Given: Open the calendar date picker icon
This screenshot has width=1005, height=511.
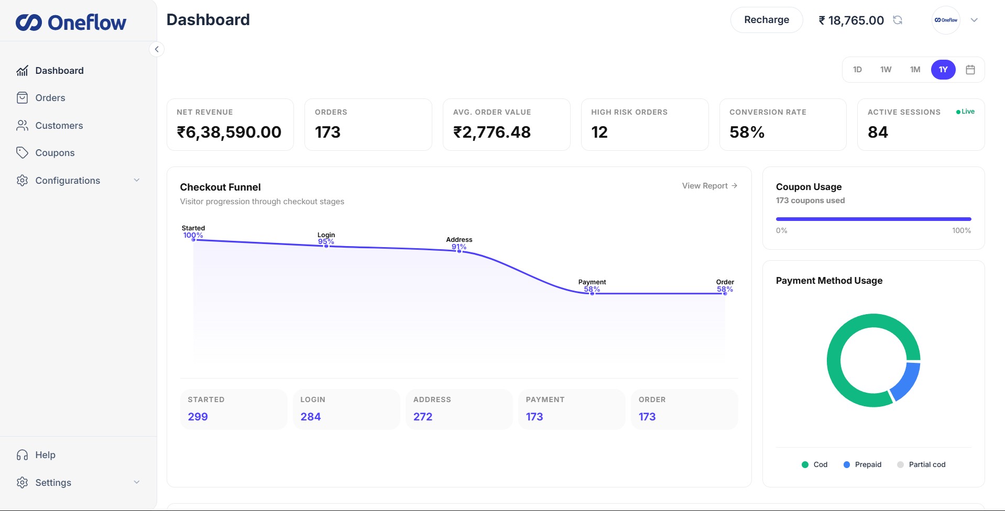Looking at the screenshot, I should click(970, 69).
